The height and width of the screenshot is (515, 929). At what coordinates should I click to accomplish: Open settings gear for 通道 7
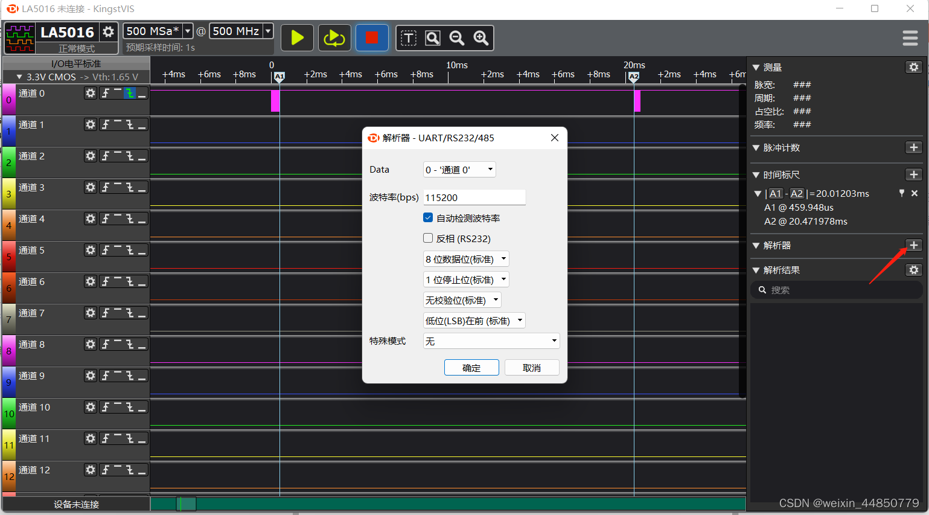click(91, 313)
